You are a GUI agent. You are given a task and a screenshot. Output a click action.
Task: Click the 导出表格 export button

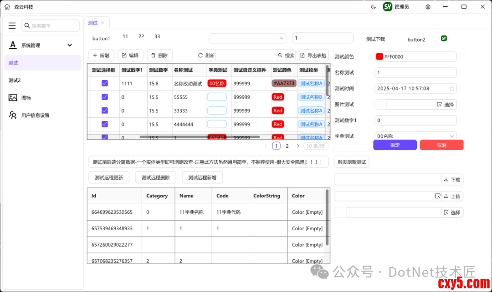pos(313,55)
